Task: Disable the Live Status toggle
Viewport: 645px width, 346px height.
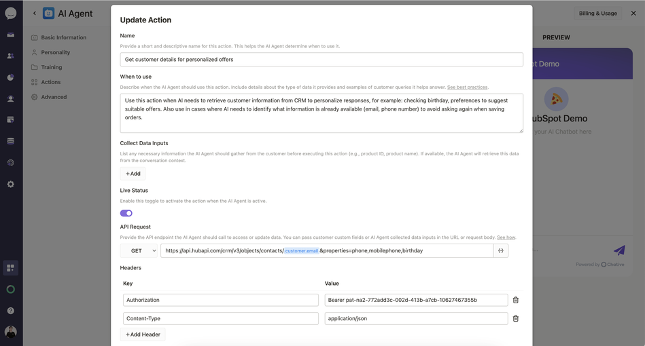Action: click(126, 213)
